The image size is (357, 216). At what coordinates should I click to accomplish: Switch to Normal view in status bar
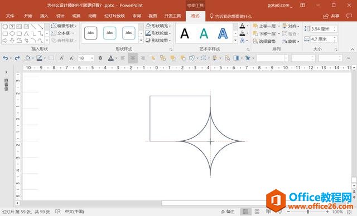(245, 212)
